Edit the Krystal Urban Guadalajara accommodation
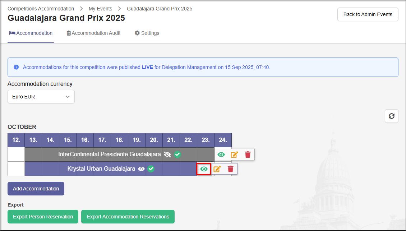Image resolution: width=406 pixels, height=231 pixels. pos(217,169)
